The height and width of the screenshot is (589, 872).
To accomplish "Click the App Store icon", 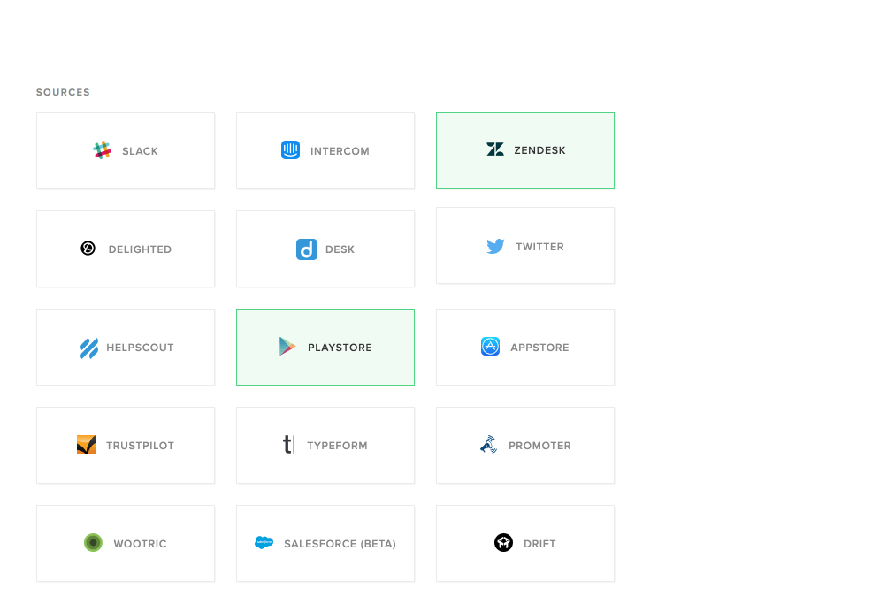I will coord(490,346).
